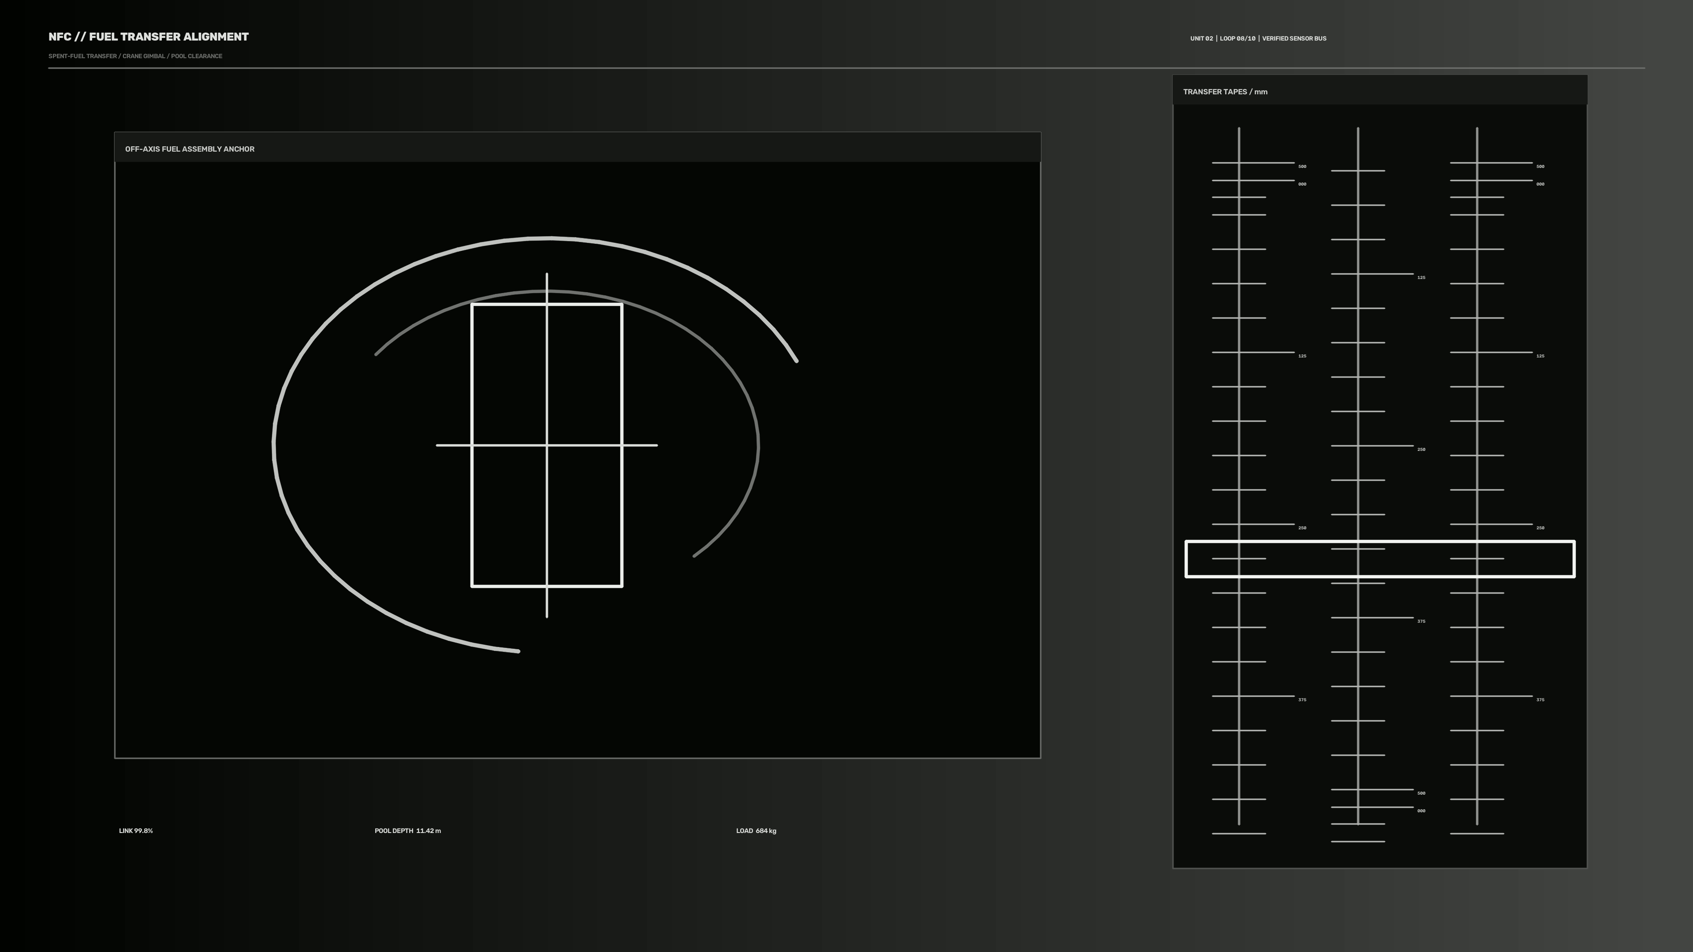1693x952 pixels.
Task: Click the LINK 99.8% readout
Action: [x=135, y=831]
